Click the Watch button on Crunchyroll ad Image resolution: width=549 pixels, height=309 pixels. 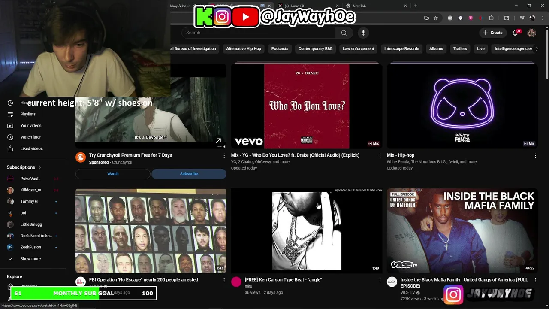[113, 174]
